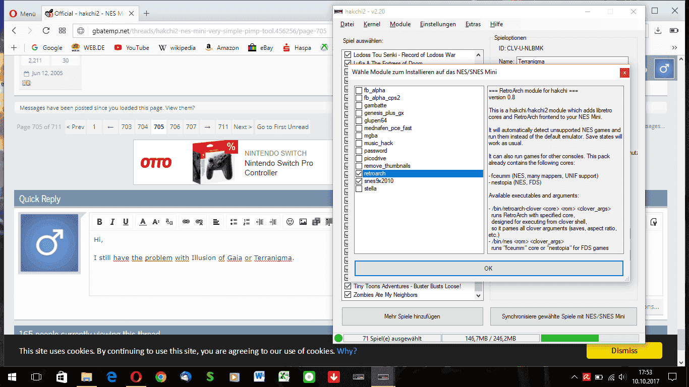The height and width of the screenshot is (387, 689).
Task: Insert a bulleted list in editor
Action: pos(234,222)
